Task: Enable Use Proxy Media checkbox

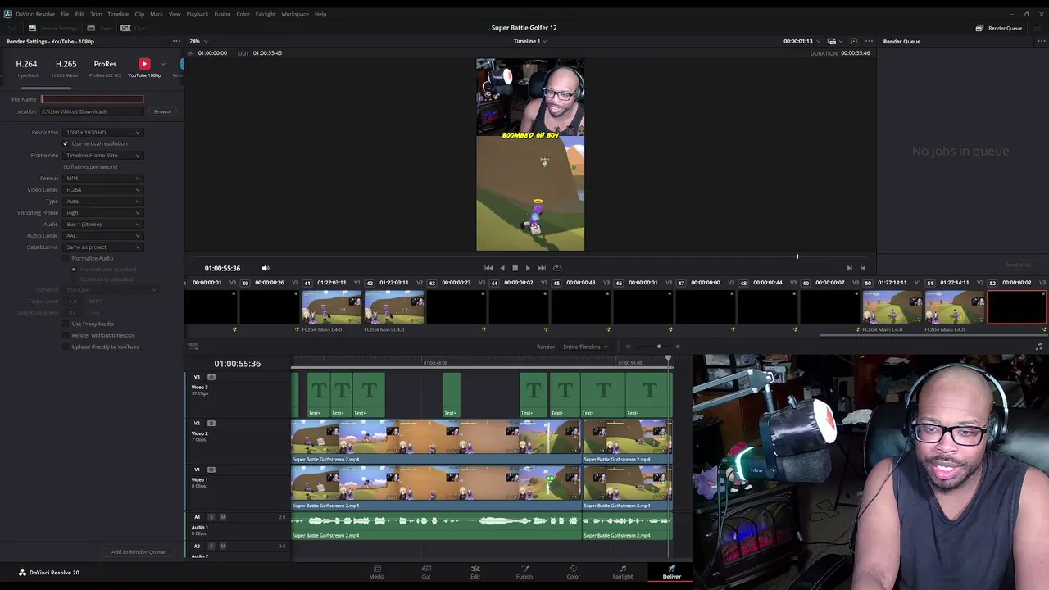Action: pos(66,324)
